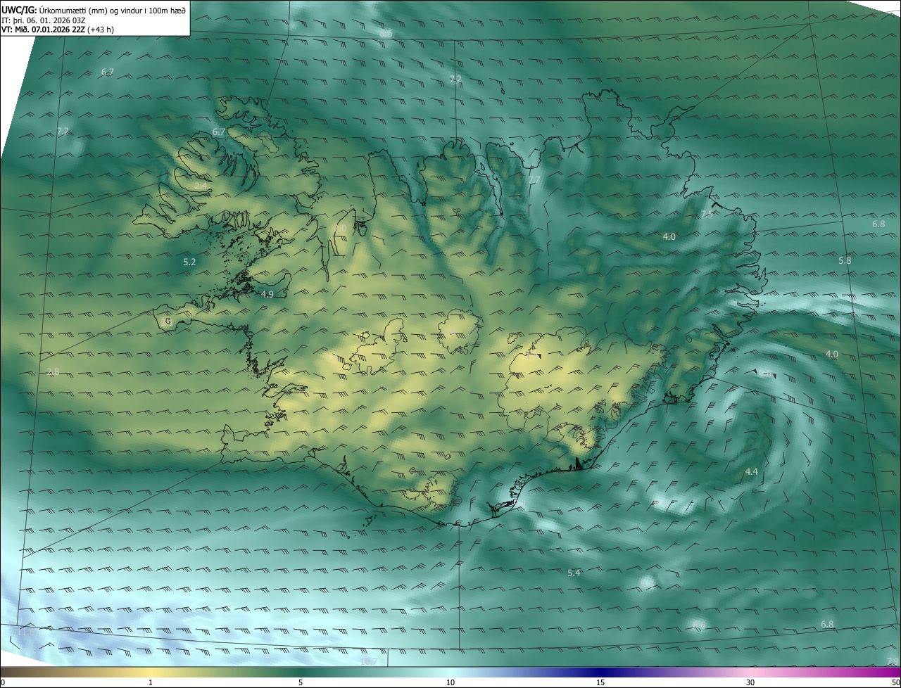This screenshot has width=901, height=688.
Task: Click the 4.9 value label on the map
Action: tap(267, 294)
